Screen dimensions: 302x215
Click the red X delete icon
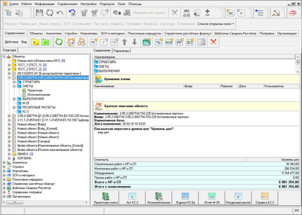(213, 42)
